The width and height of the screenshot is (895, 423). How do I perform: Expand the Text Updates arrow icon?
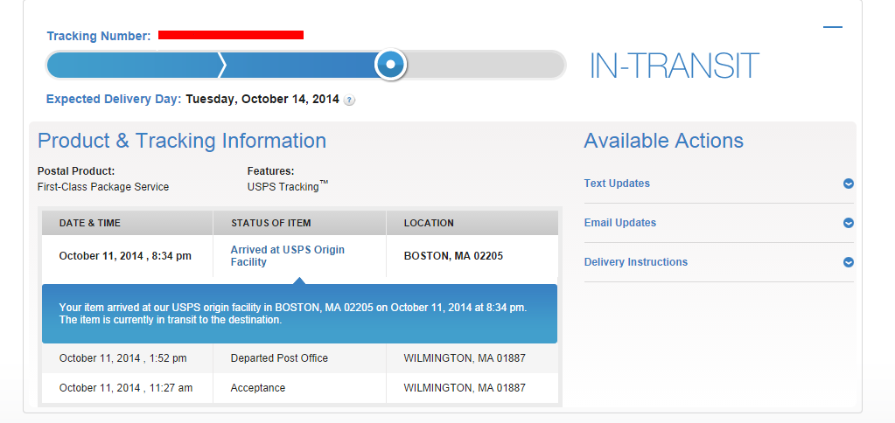(x=848, y=184)
